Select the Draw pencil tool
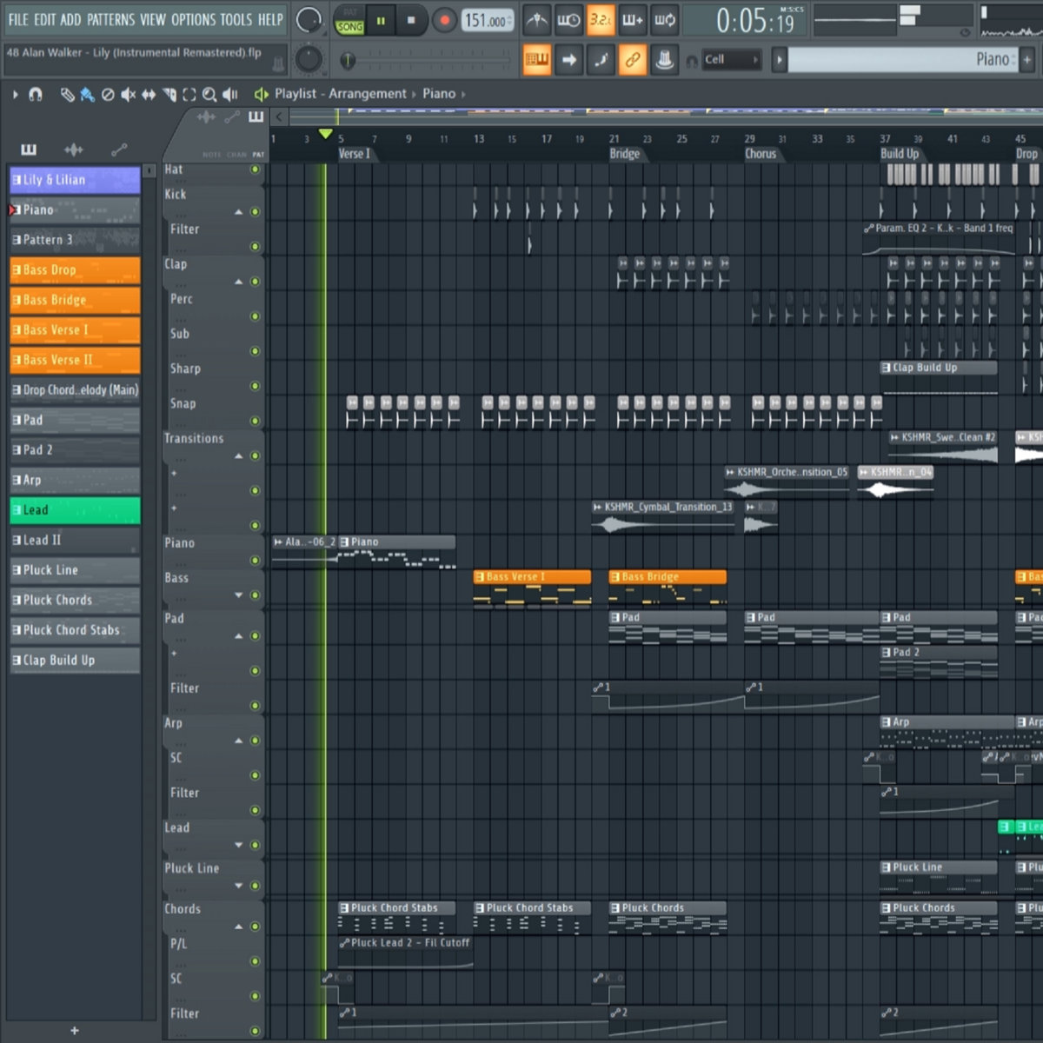Viewport: 1043px width, 1043px height. coord(67,95)
